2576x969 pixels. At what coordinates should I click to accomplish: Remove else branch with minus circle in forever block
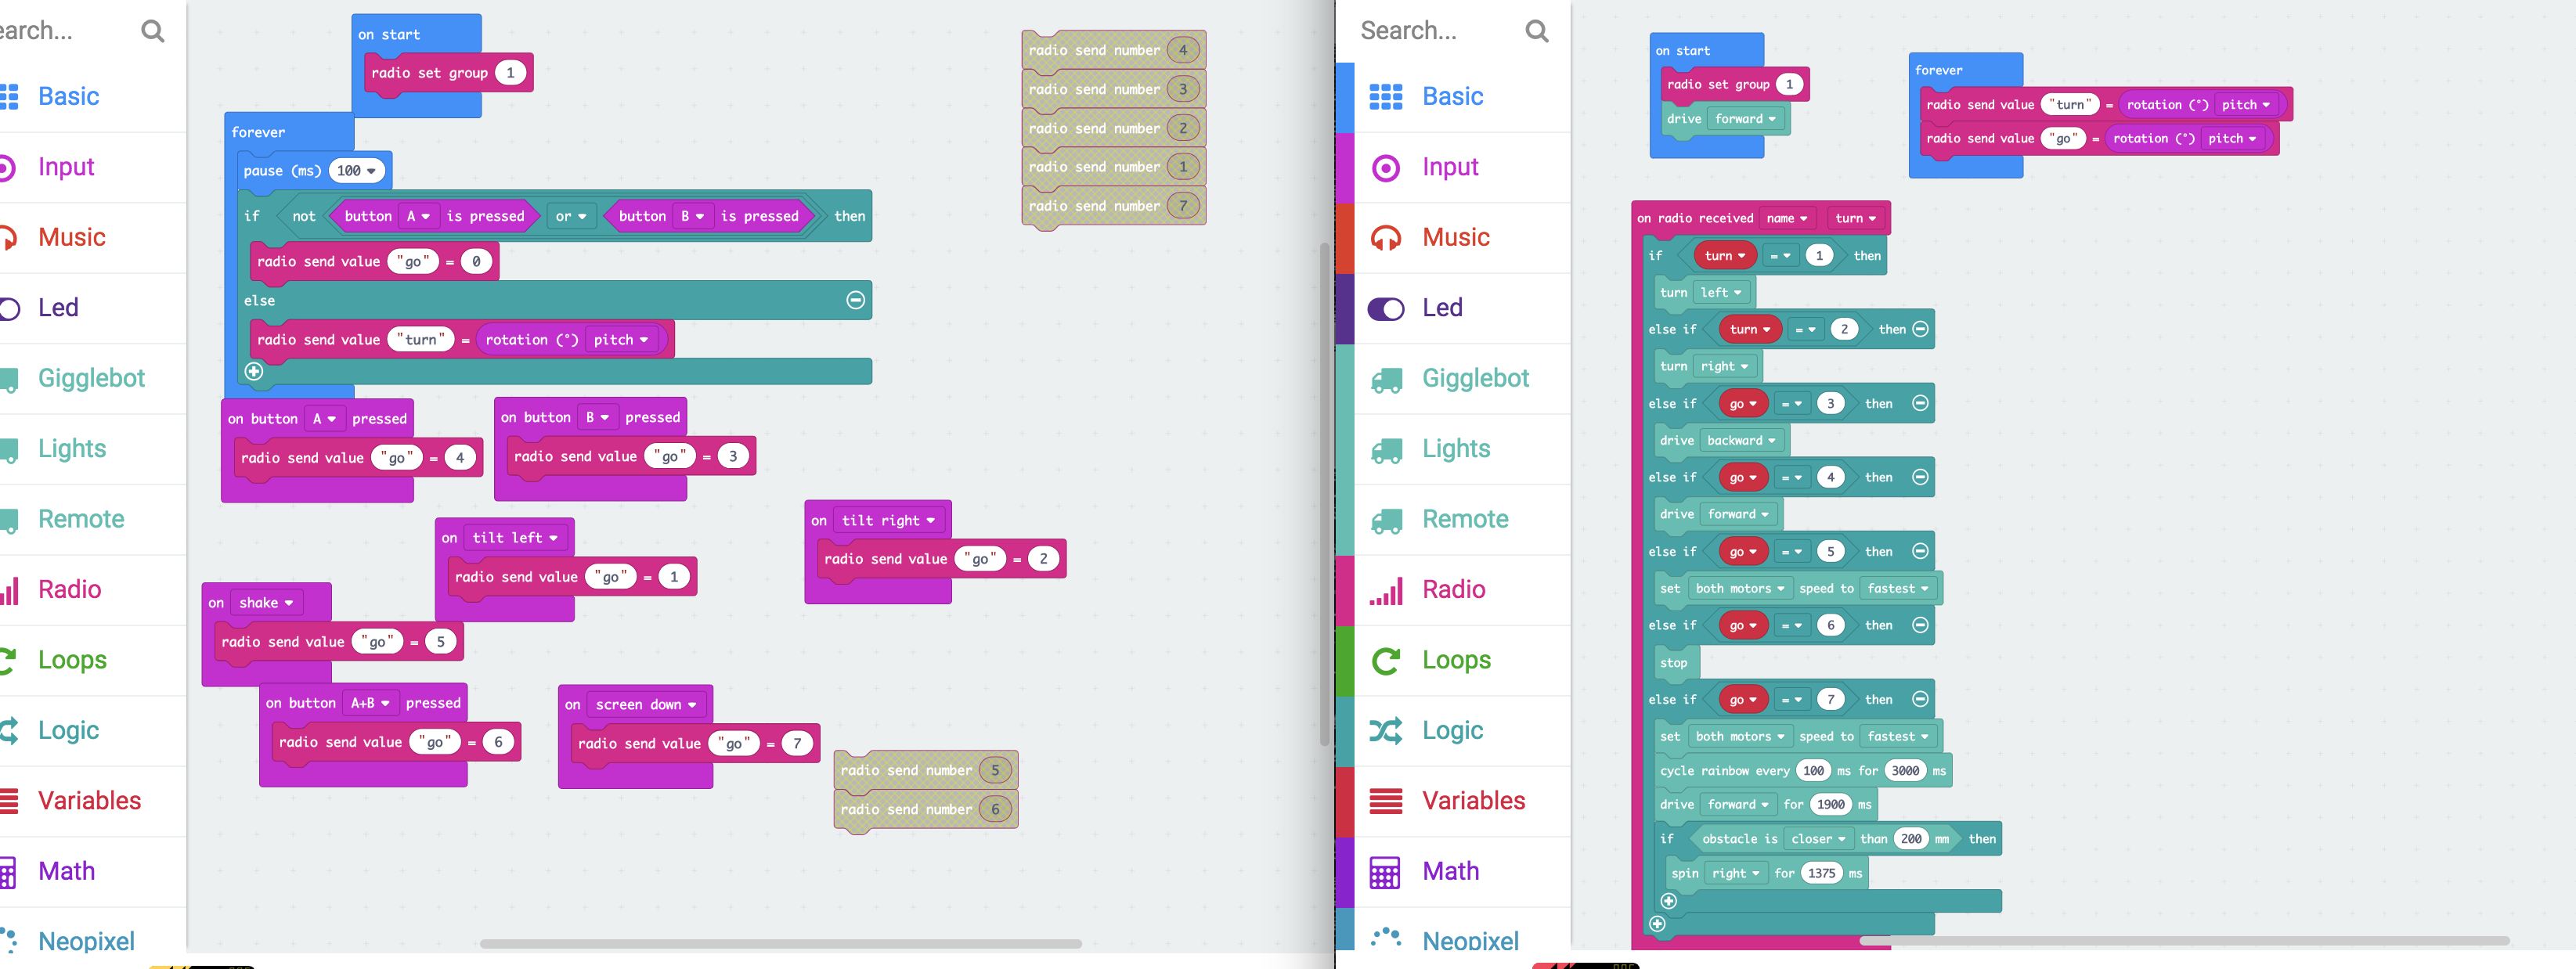point(855,300)
